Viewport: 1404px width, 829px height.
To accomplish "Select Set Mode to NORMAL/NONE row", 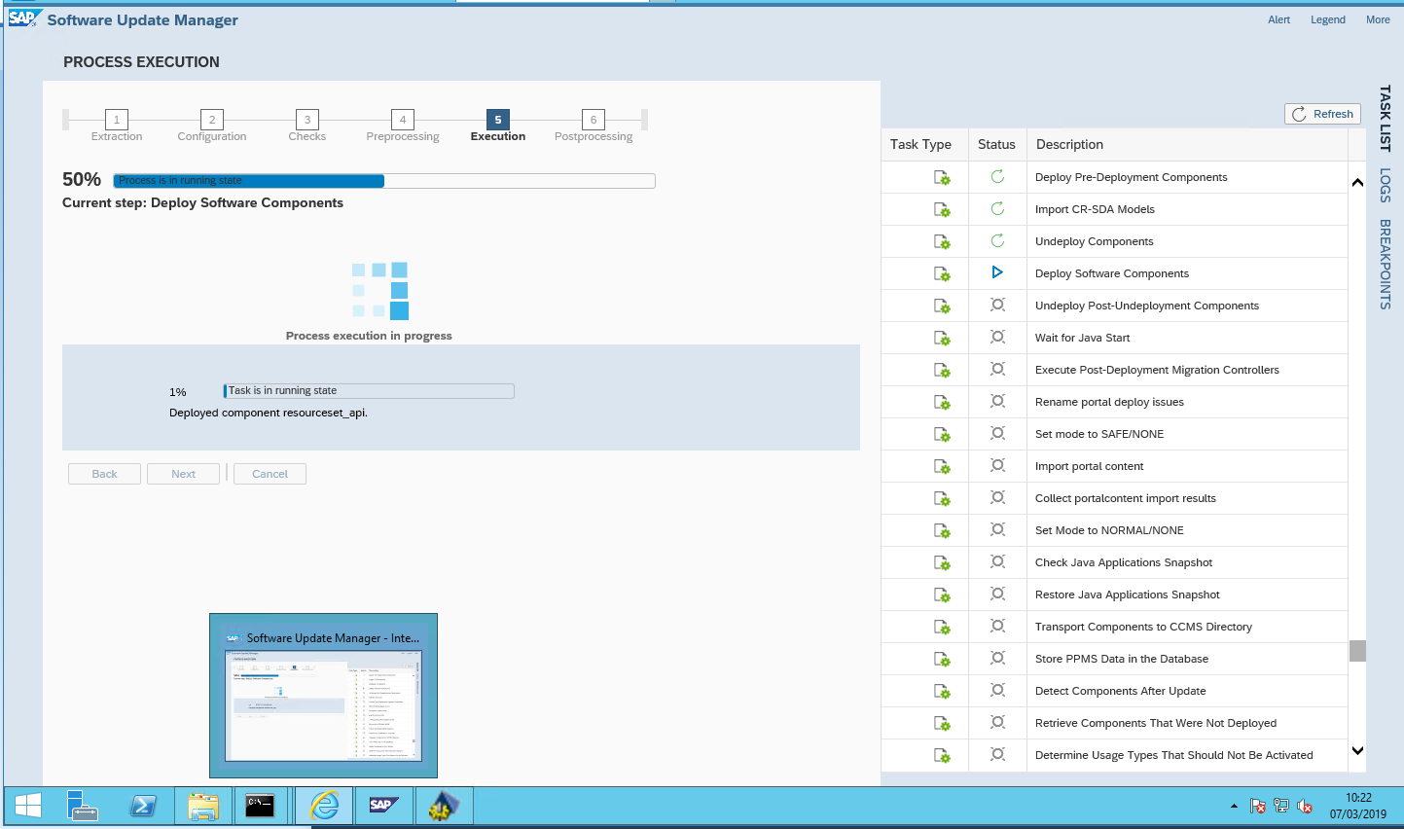I will (x=1114, y=530).
